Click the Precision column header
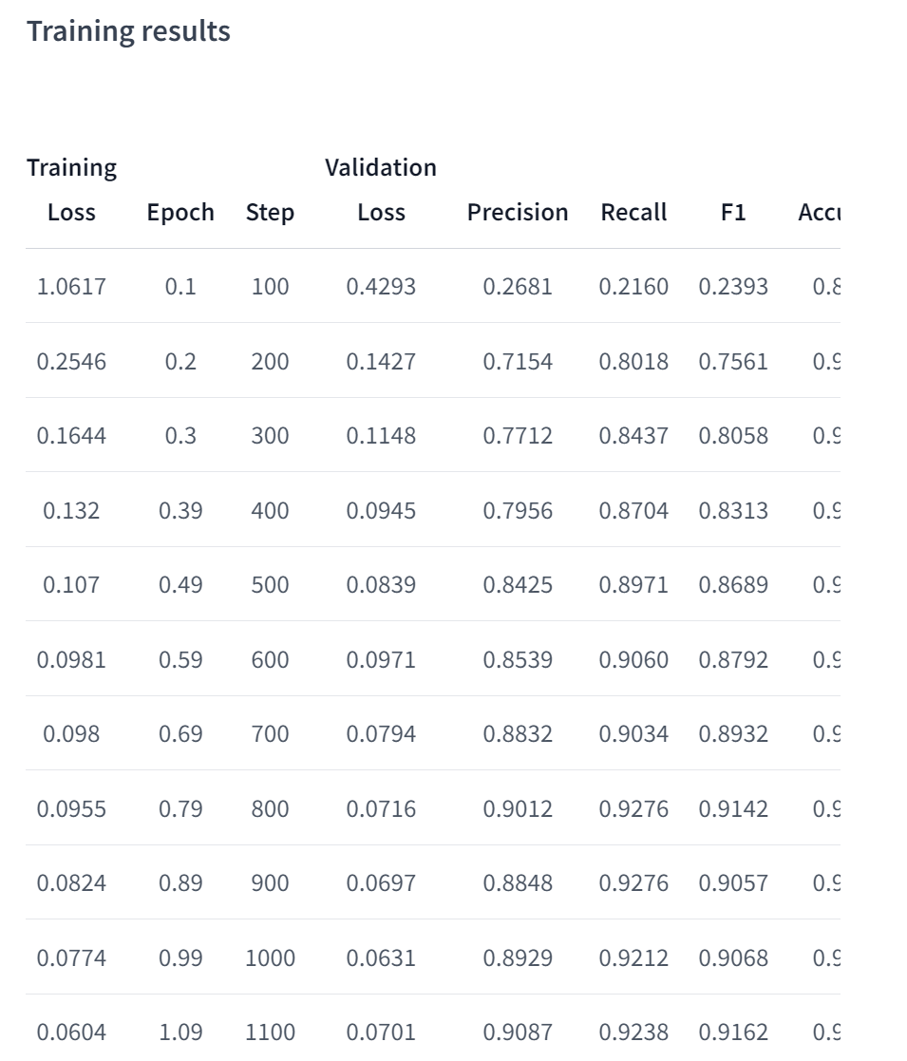Screen dimensions: 907x1061 pos(518,213)
